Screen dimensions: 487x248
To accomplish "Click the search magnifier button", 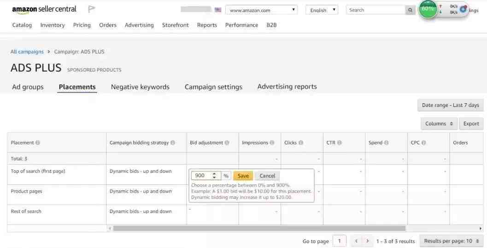I will (x=410, y=10).
